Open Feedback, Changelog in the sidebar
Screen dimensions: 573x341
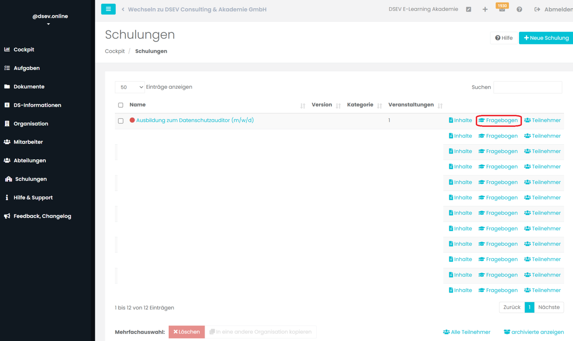pos(38,216)
